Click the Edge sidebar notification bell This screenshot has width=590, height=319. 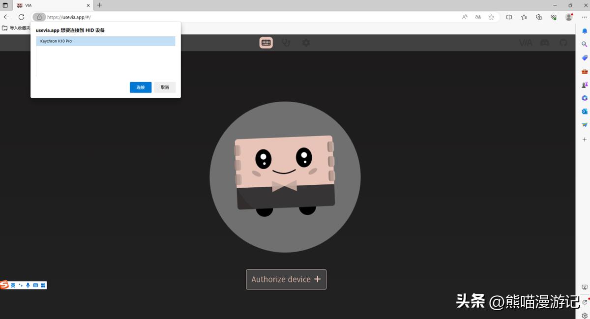point(585,30)
